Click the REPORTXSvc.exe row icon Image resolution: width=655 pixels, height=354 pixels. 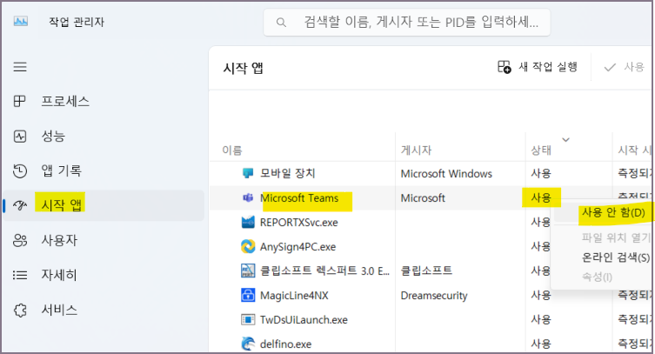point(248,222)
